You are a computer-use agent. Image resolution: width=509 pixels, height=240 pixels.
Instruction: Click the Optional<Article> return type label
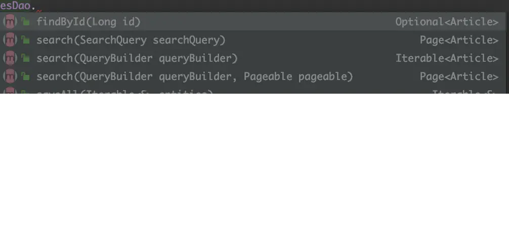[447, 22]
